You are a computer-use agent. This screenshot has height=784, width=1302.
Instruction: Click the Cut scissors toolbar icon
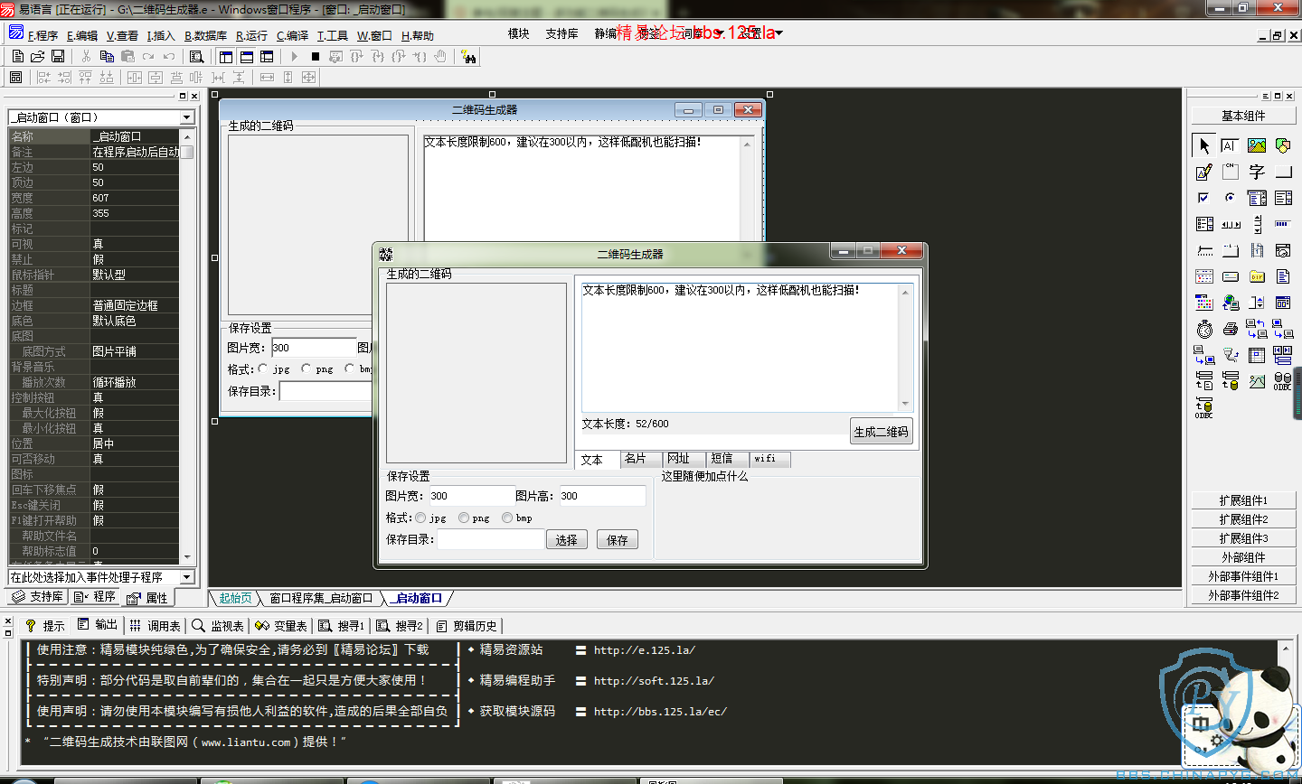click(86, 56)
